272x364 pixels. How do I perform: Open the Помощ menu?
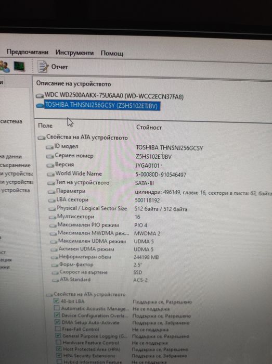112,54
